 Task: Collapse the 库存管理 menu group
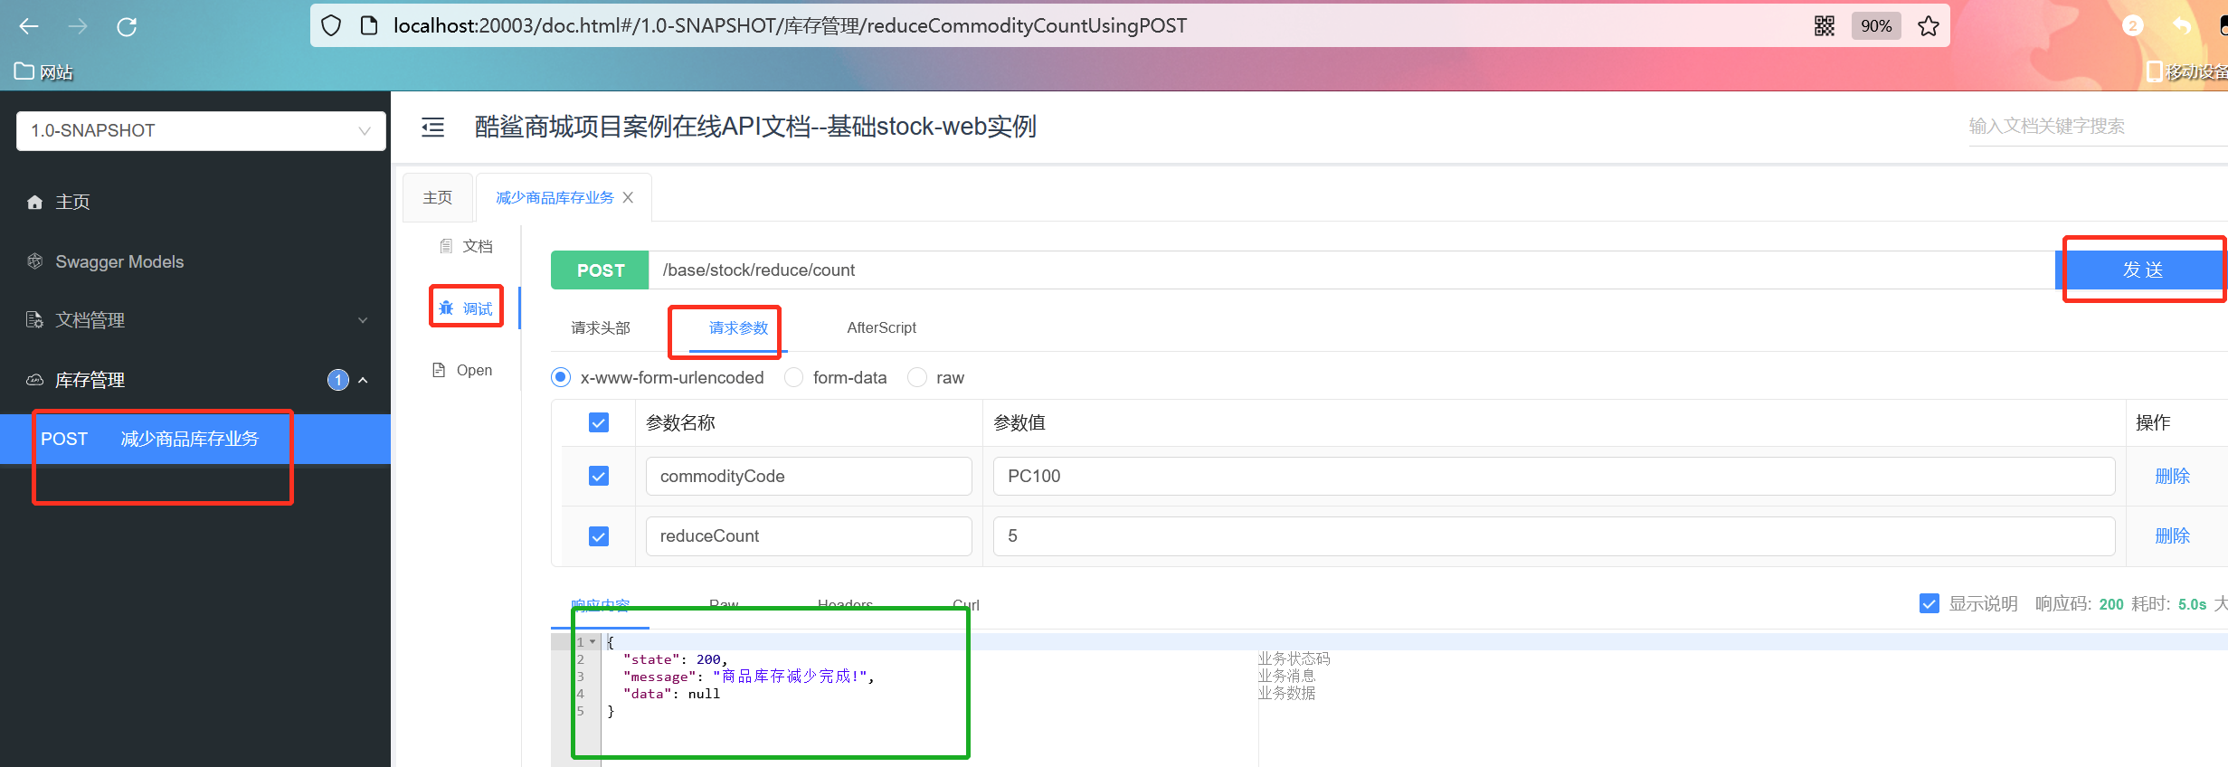195,380
